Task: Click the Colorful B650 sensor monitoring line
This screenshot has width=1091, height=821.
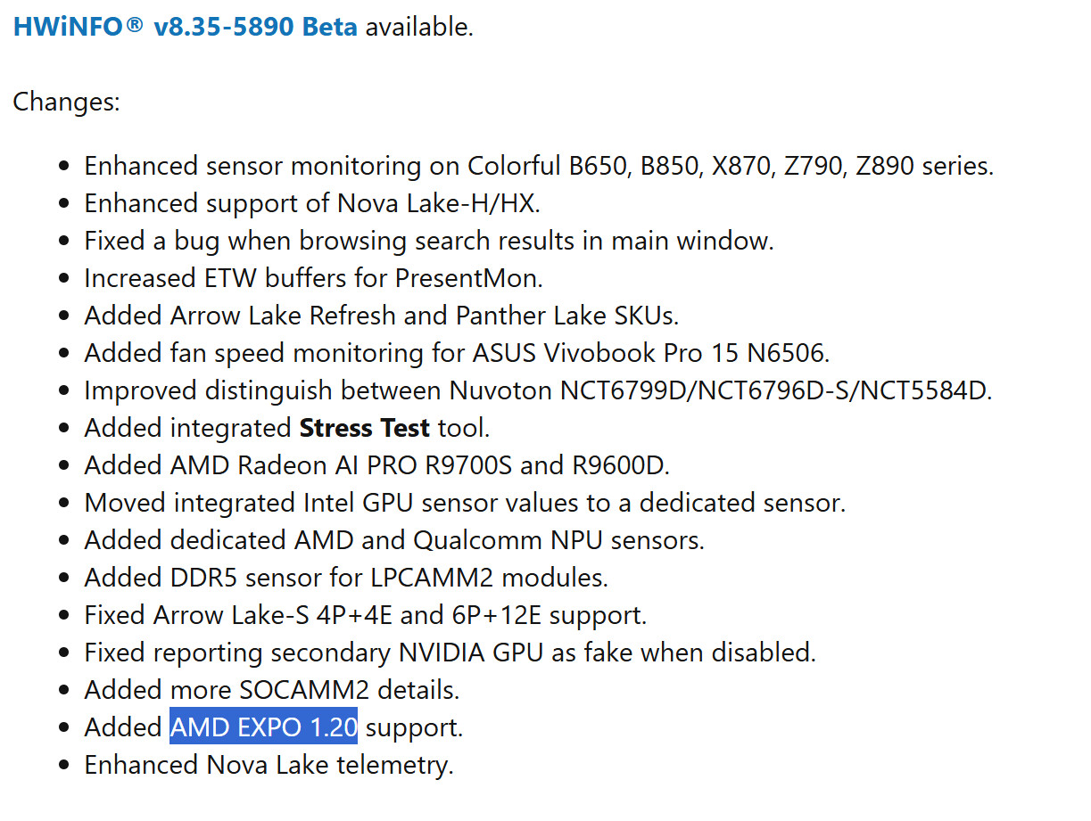Action: [538, 166]
